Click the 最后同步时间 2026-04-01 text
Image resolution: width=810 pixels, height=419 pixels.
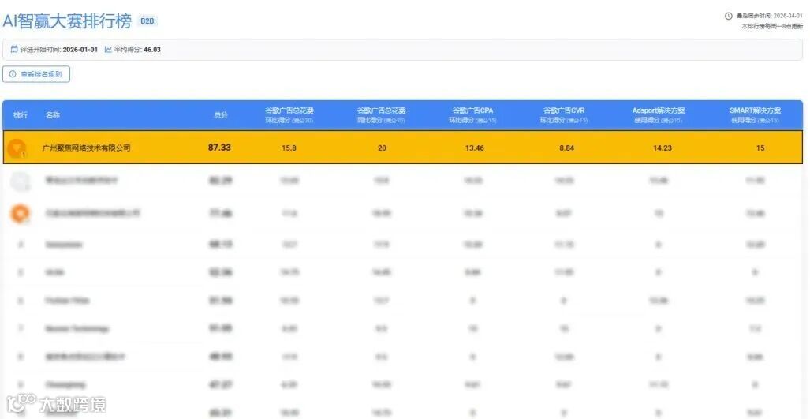click(x=770, y=16)
